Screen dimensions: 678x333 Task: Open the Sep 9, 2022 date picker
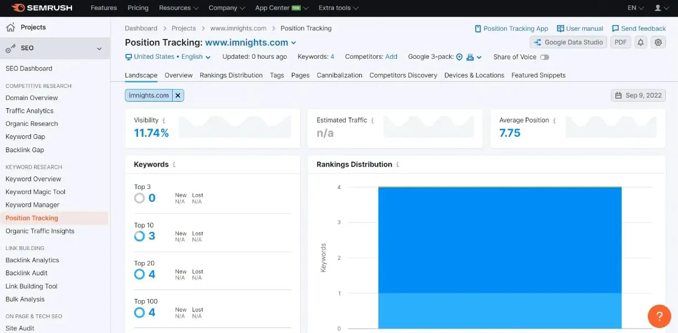(x=638, y=96)
